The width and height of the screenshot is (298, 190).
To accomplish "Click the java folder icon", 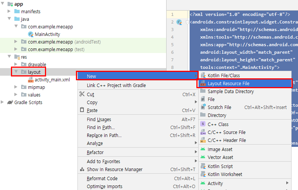I will tap(17, 19).
